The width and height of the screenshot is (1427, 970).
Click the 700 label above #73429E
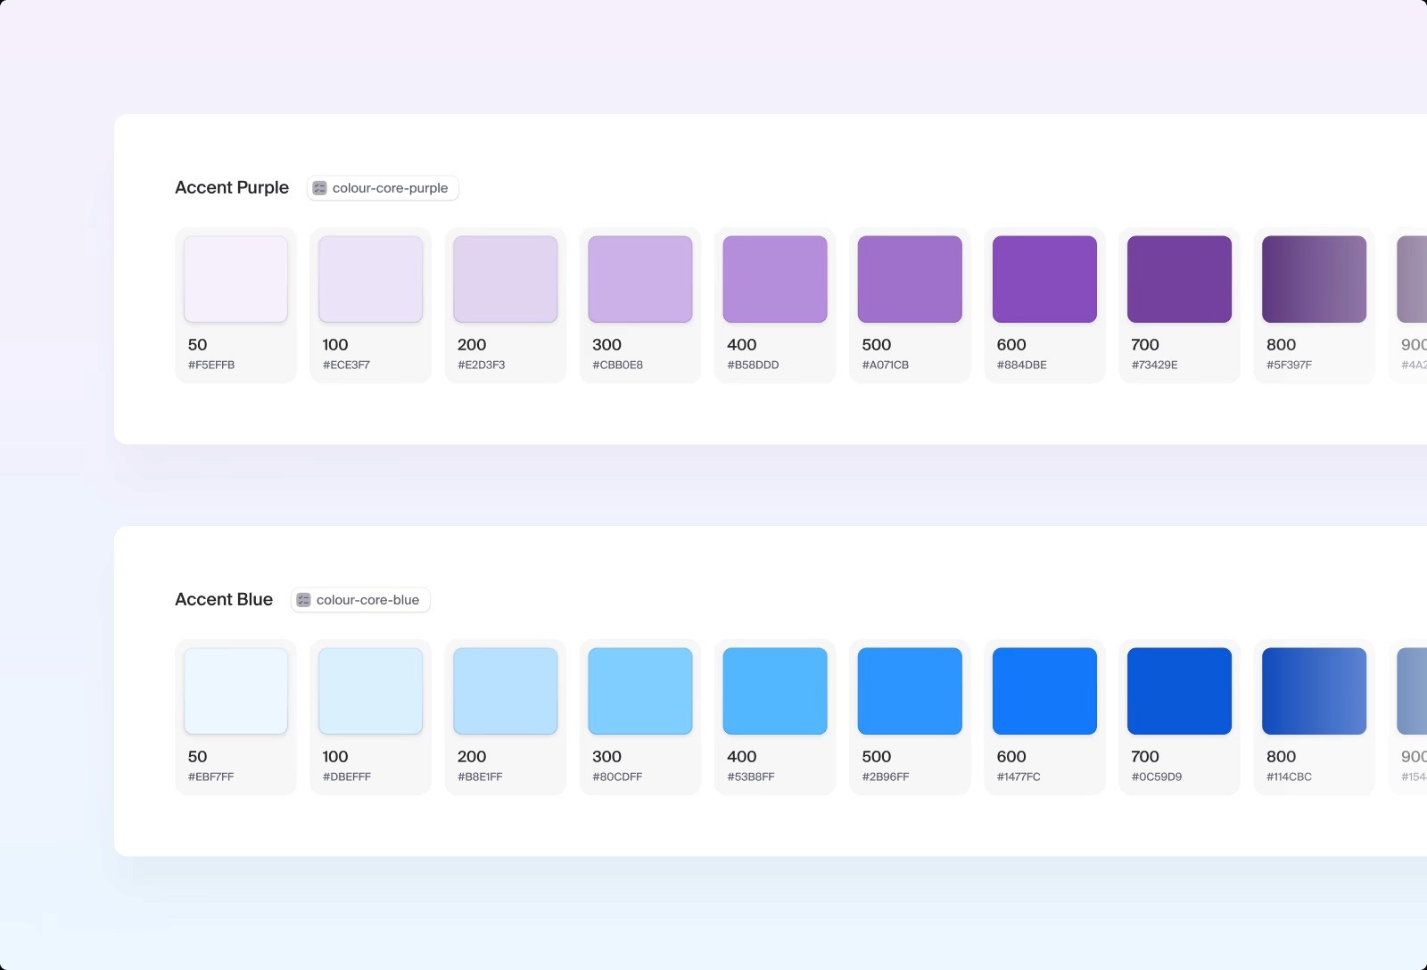1145,344
